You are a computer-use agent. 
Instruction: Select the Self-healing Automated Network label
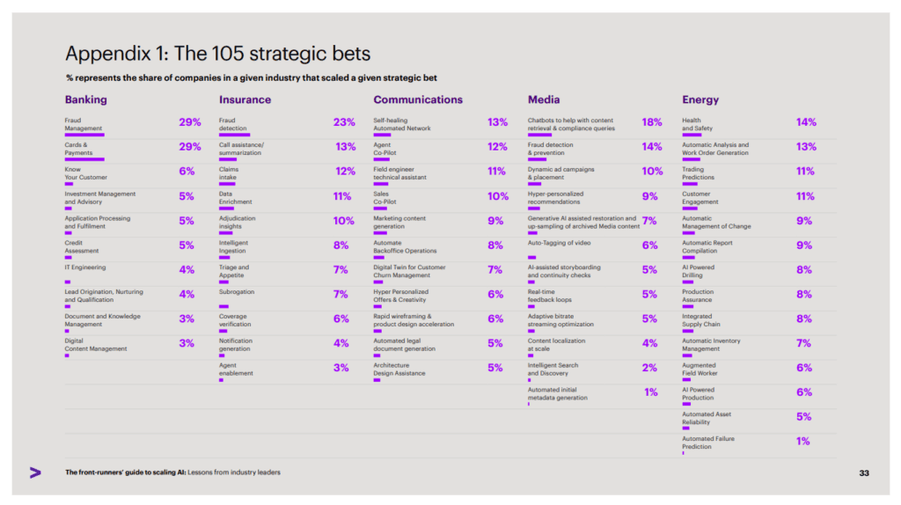point(401,125)
